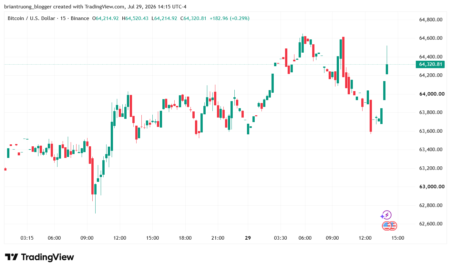Click the purple lightning bolt event icon
Screen dimensions: 451x270
(387, 215)
